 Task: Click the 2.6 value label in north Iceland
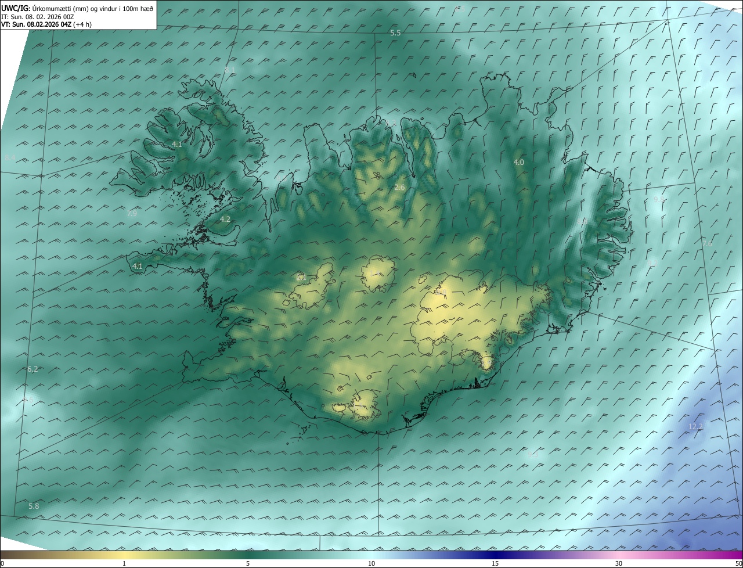coord(399,188)
